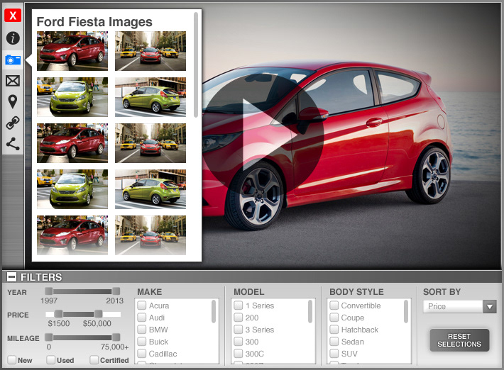Open fourth-row green Fiesta front thumbnail
Image resolution: width=504 pixels, height=370 pixels.
[x=72, y=189]
